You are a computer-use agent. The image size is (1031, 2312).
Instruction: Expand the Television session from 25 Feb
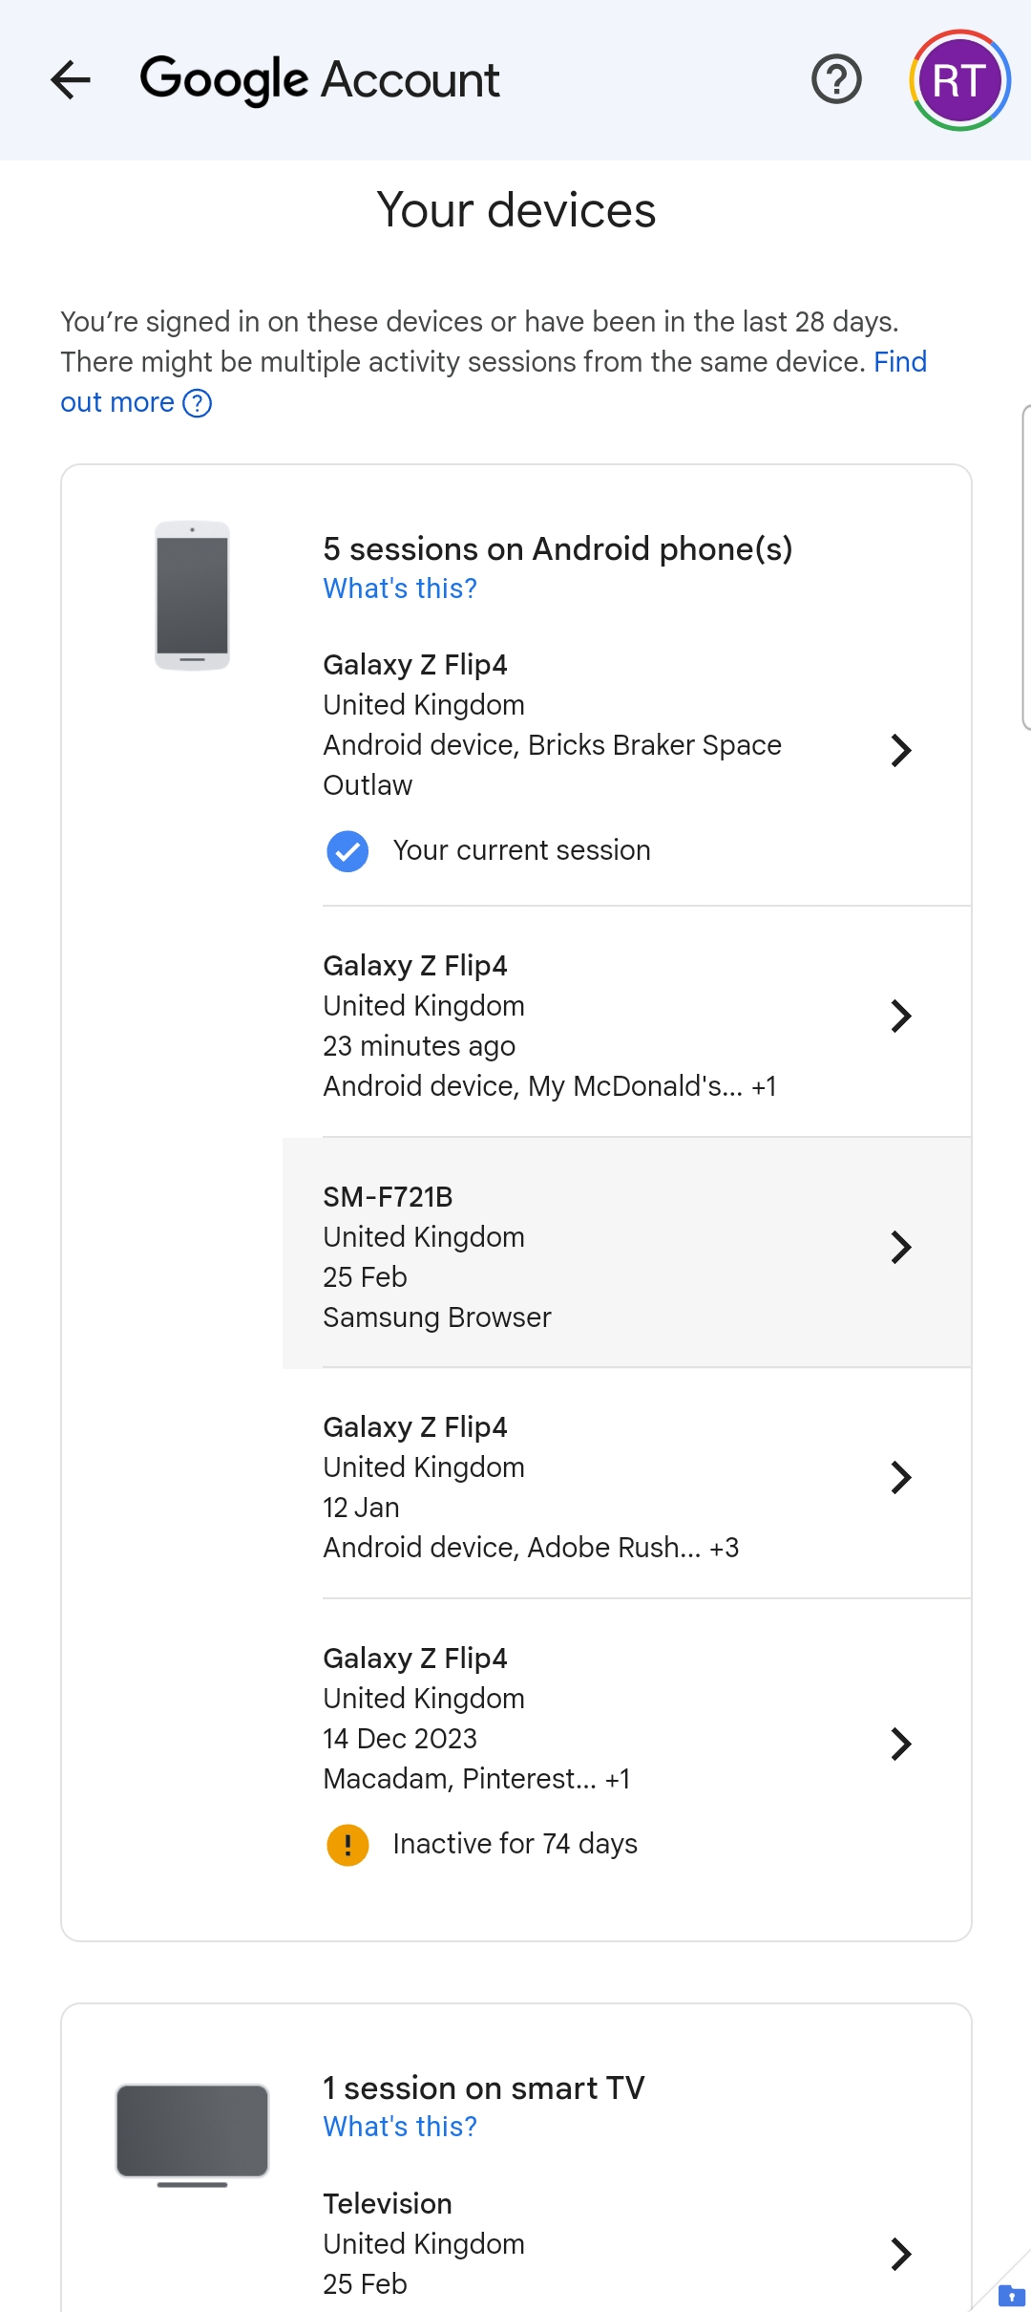click(x=901, y=2254)
